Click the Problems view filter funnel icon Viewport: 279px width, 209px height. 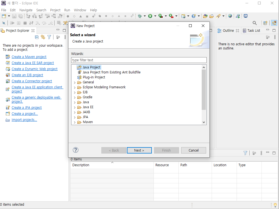[x=245, y=153]
